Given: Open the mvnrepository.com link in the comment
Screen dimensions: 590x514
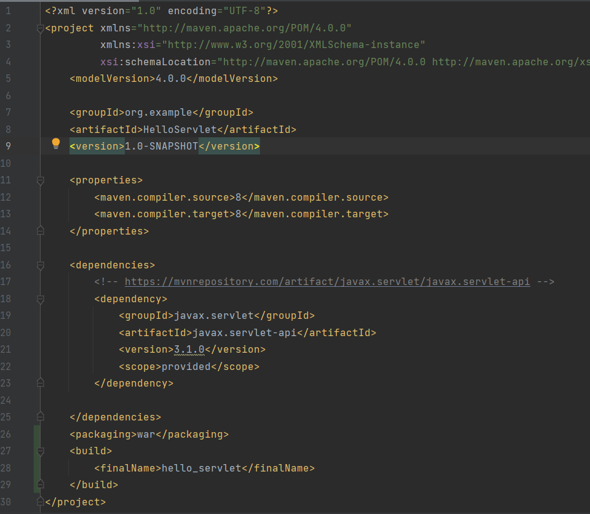Looking at the screenshot, I should (327, 282).
